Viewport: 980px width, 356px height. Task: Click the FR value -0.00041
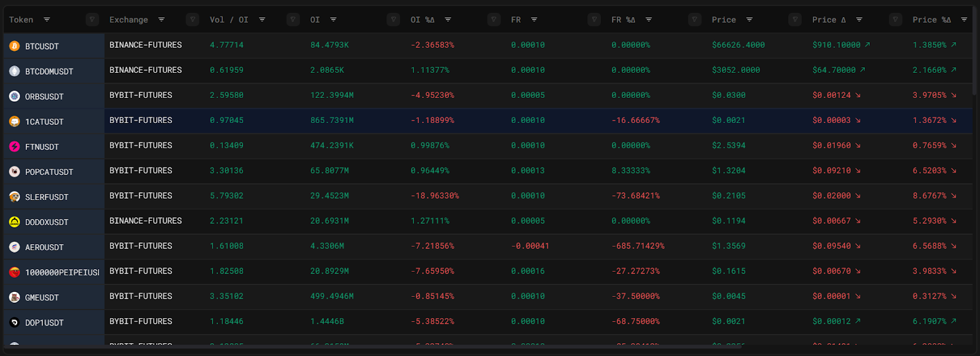pyautogui.click(x=530, y=246)
